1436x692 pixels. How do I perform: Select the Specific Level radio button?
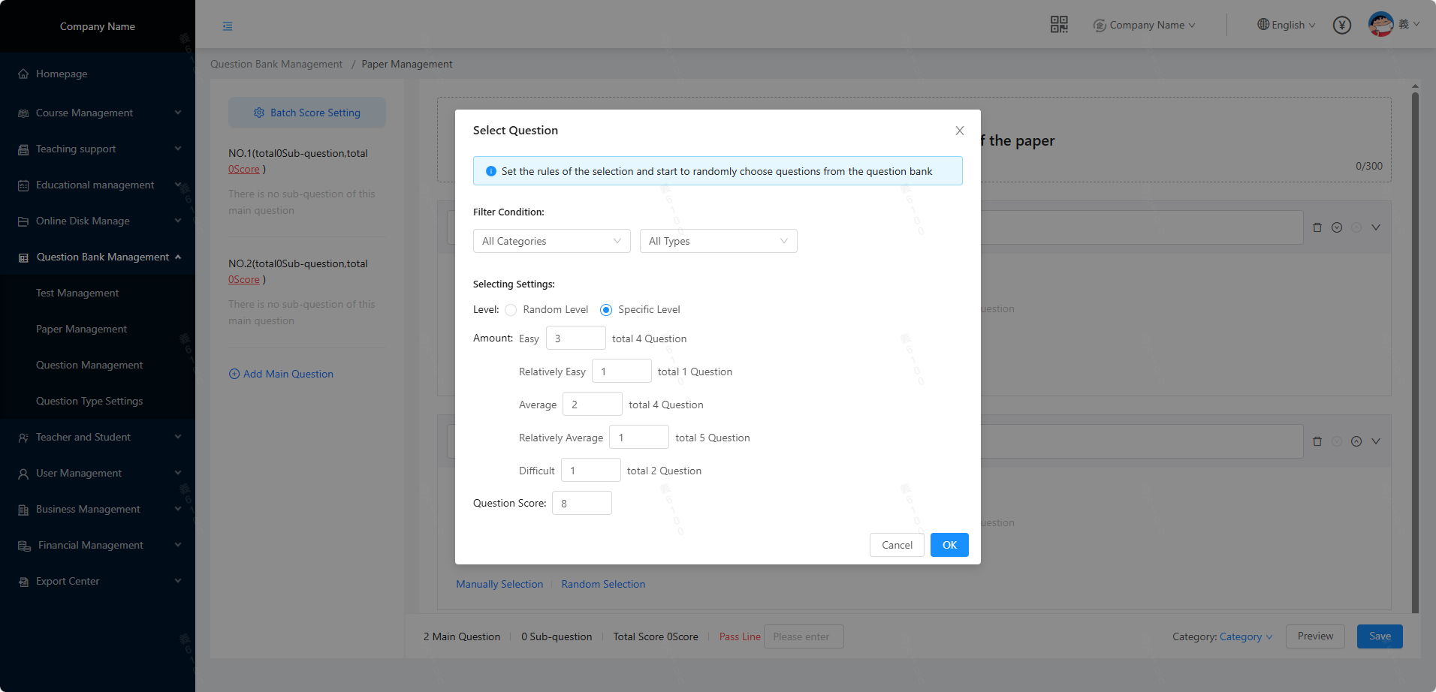[606, 310]
